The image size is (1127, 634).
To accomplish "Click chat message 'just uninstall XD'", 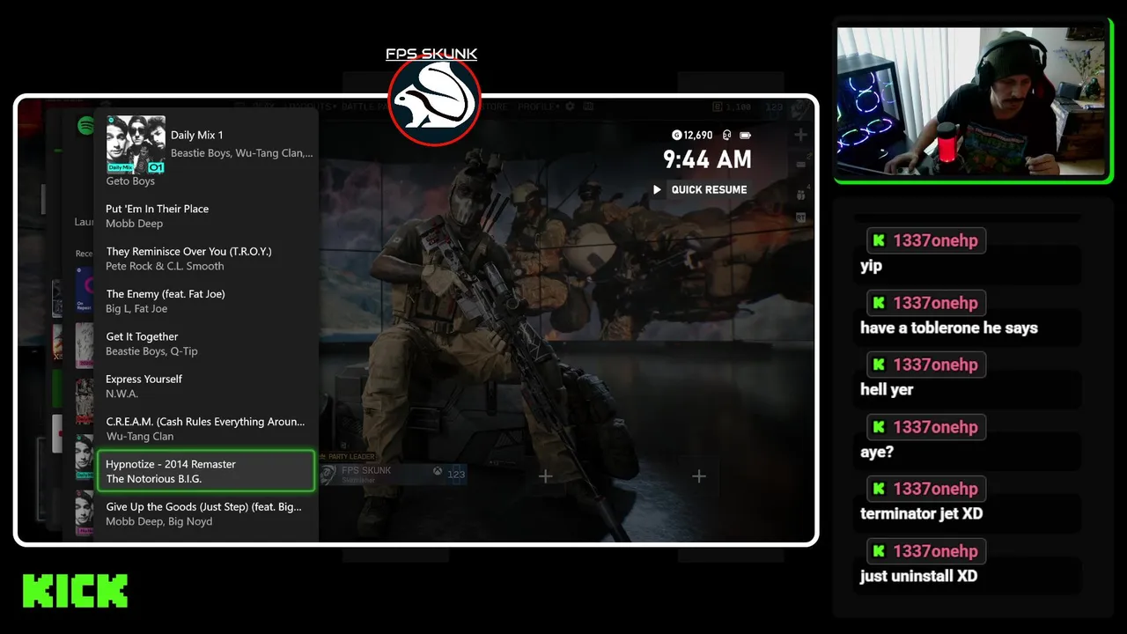I will point(919,576).
